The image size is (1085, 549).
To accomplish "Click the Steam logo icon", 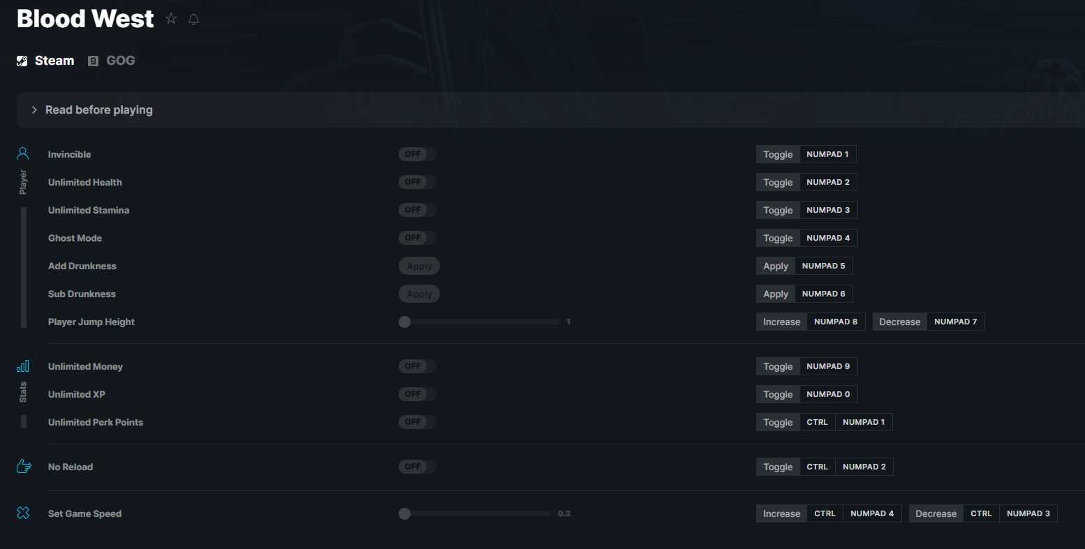I will tap(22, 61).
